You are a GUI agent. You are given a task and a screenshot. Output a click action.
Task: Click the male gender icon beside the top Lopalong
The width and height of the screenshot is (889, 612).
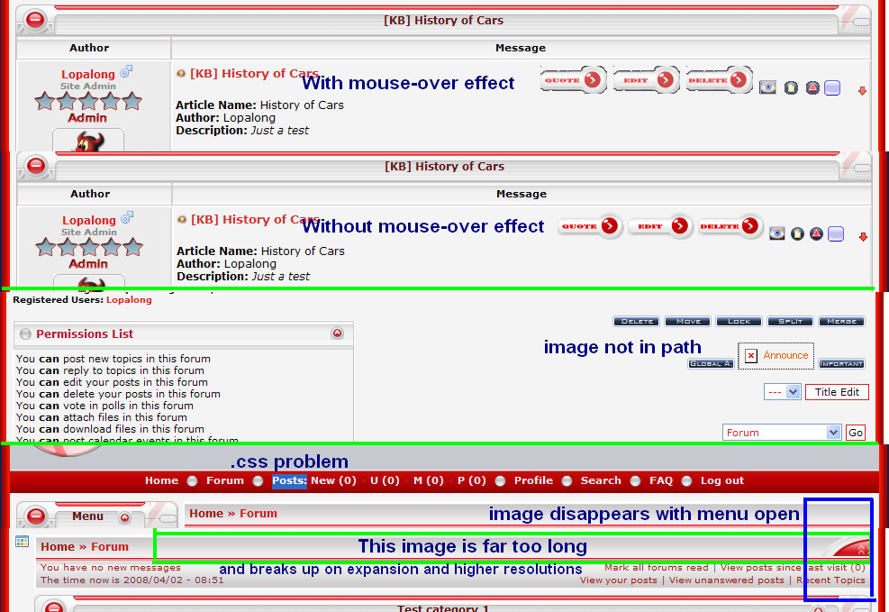tap(126, 72)
